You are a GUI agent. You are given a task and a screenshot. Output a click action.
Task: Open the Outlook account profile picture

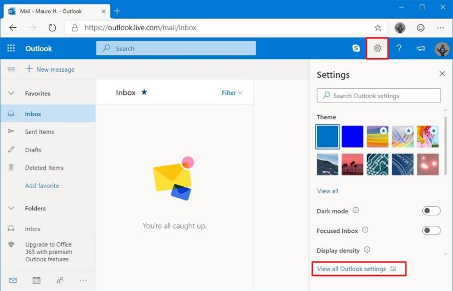tap(442, 49)
